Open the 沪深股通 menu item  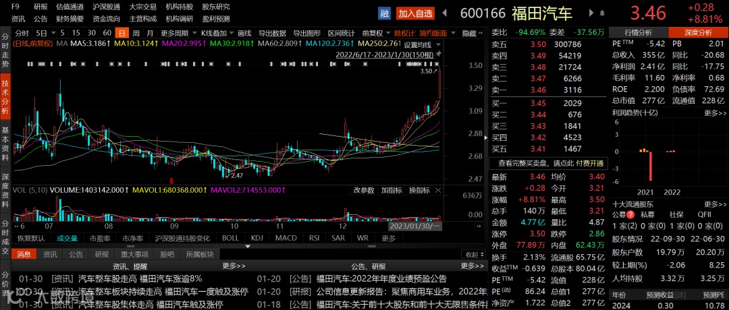pos(106,7)
